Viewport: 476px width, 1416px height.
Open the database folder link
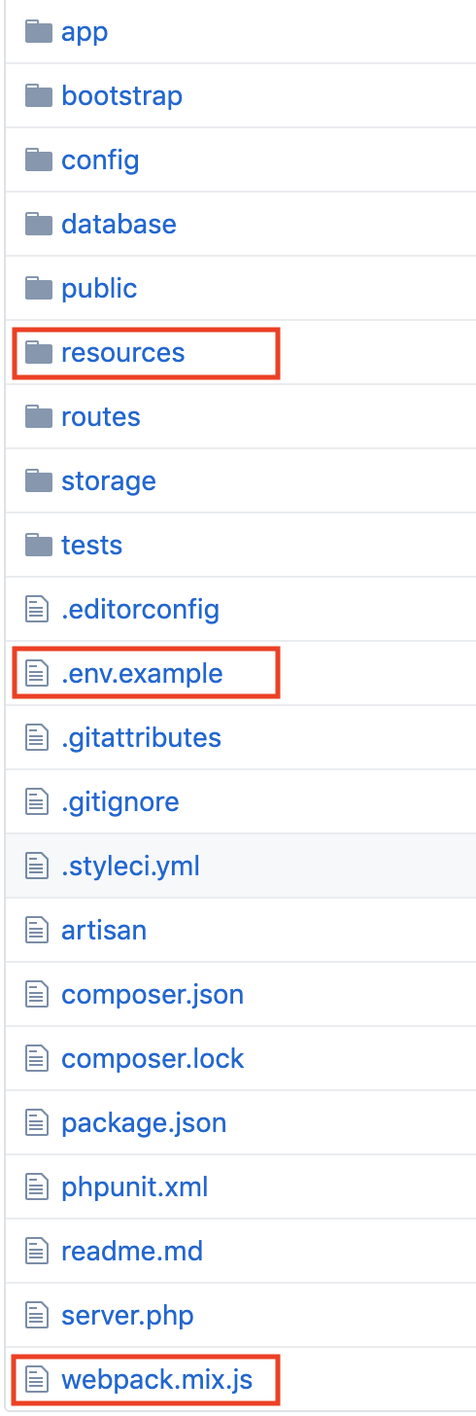[x=119, y=224]
